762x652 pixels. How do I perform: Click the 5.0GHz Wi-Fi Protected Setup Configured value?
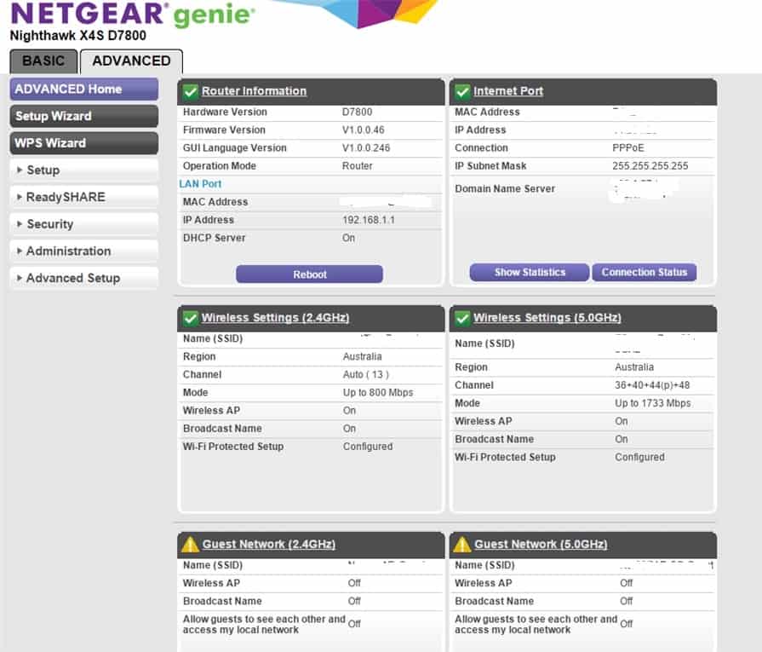(x=639, y=458)
